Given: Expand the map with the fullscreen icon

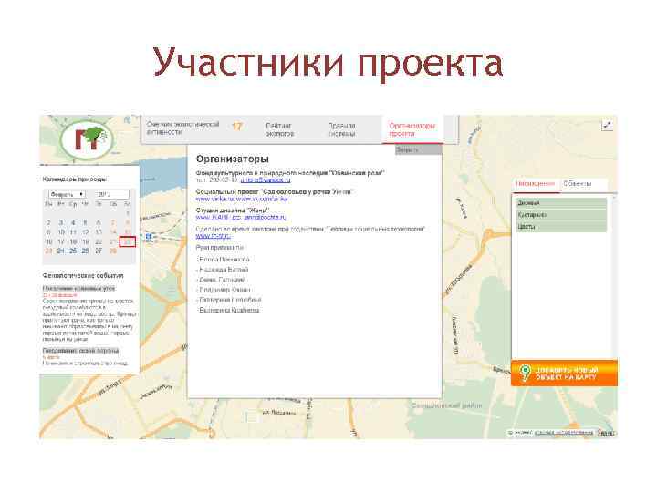Looking at the screenshot, I should point(607,125).
